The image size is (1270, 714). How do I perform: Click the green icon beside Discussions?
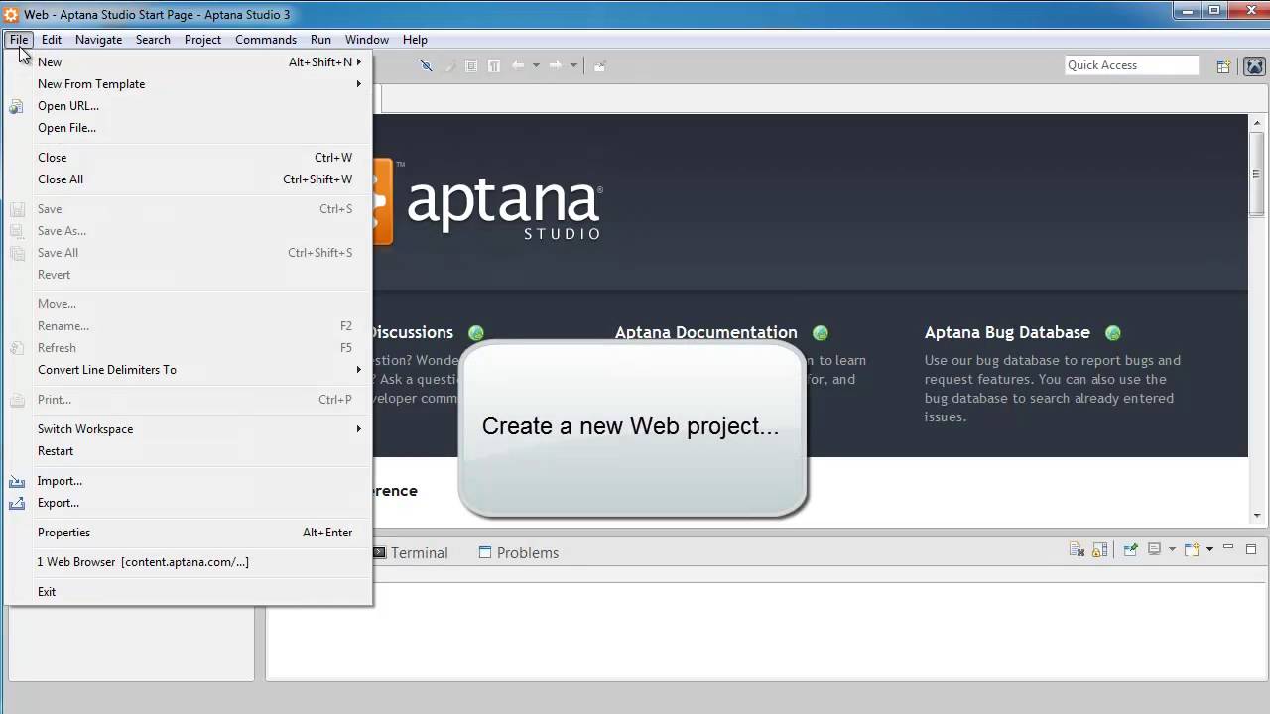tap(476, 333)
